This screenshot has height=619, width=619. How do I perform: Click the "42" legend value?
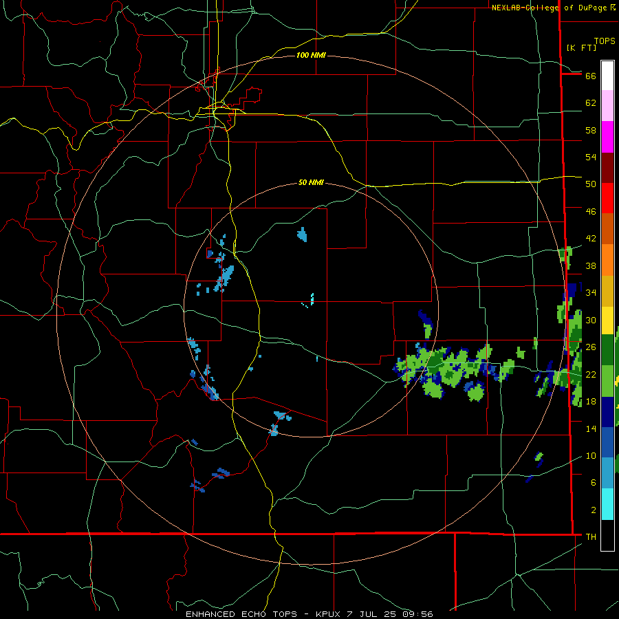pyautogui.click(x=591, y=239)
